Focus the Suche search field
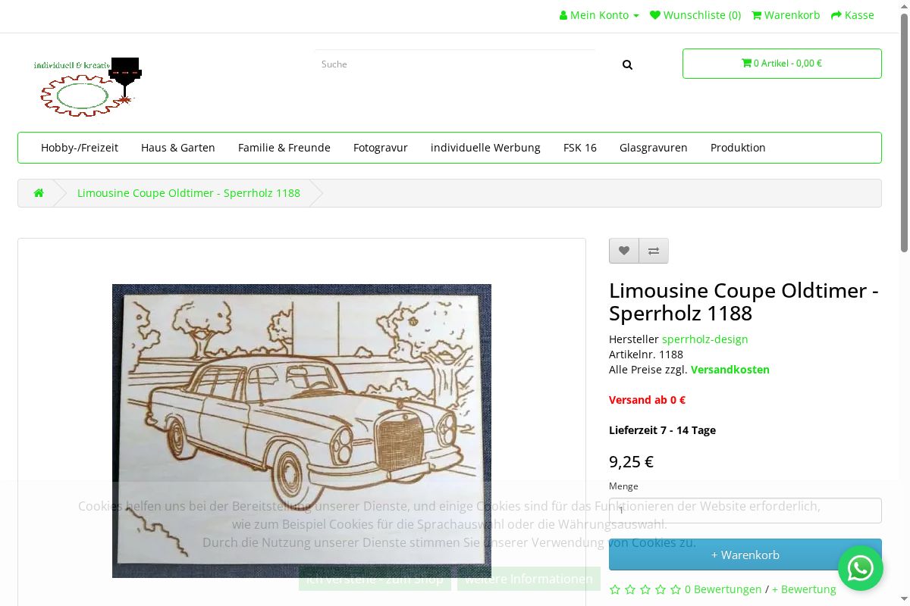This screenshot has height=606, width=910. click(x=455, y=64)
